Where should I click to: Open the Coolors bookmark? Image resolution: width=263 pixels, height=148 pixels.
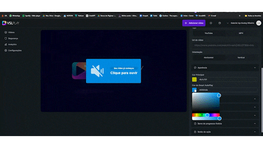point(168,16)
